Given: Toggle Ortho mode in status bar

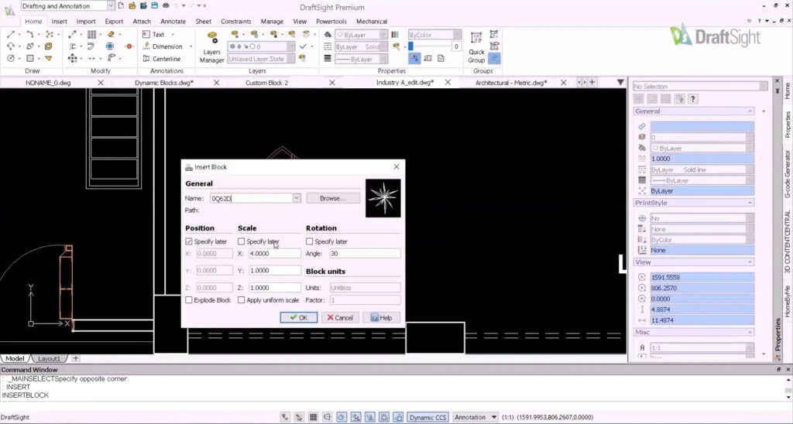Looking at the screenshot, I should [x=328, y=418].
